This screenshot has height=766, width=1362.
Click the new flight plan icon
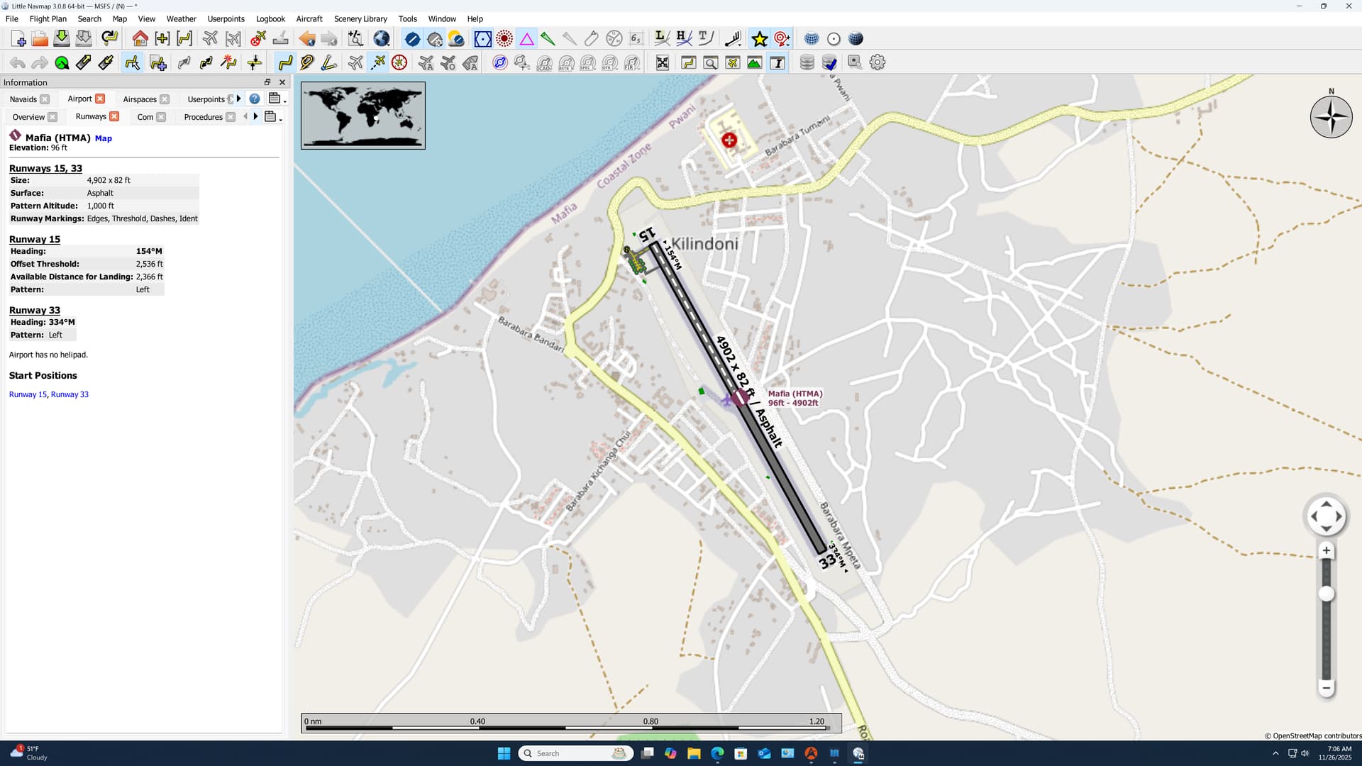18,39
